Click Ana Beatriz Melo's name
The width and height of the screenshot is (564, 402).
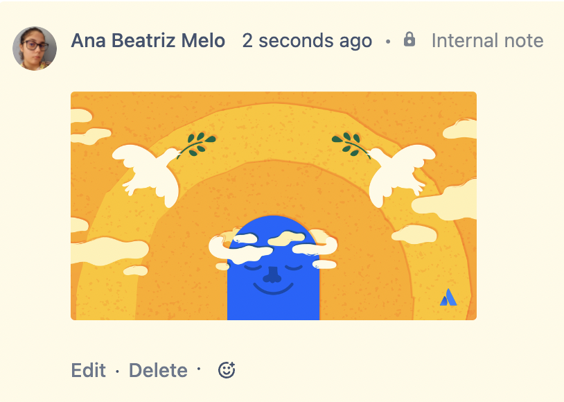point(147,40)
